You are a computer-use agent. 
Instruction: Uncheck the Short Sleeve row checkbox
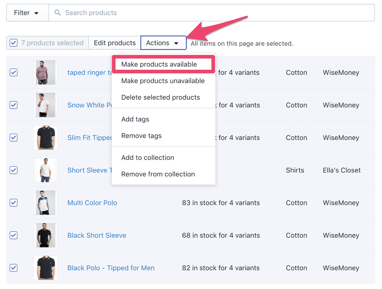[x=14, y=170]
